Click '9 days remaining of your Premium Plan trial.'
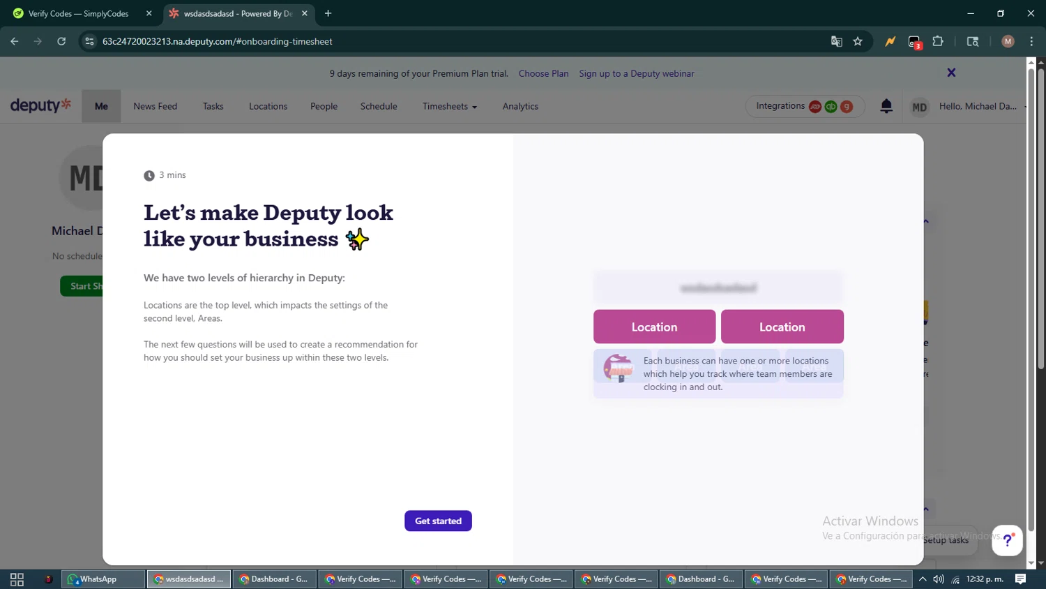1046x589 pixels. tap(419, 73)
